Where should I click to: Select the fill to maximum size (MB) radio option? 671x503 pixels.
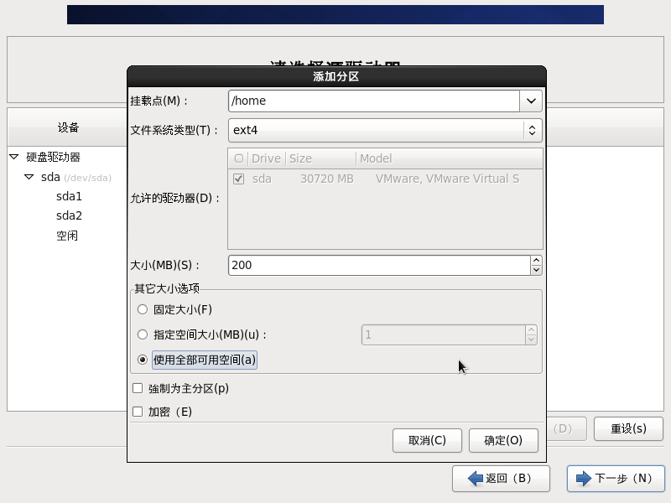click(143, 334)
